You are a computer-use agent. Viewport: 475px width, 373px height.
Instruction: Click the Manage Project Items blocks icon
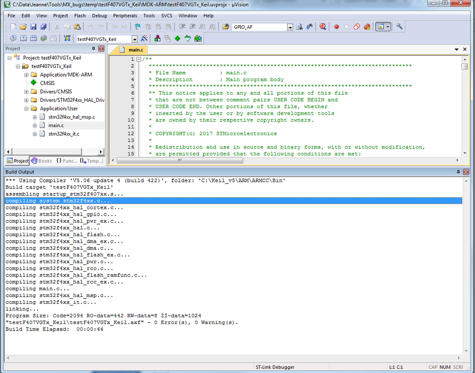(157, 39)
